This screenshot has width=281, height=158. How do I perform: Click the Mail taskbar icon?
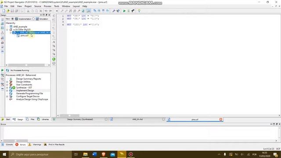[113, 154]
